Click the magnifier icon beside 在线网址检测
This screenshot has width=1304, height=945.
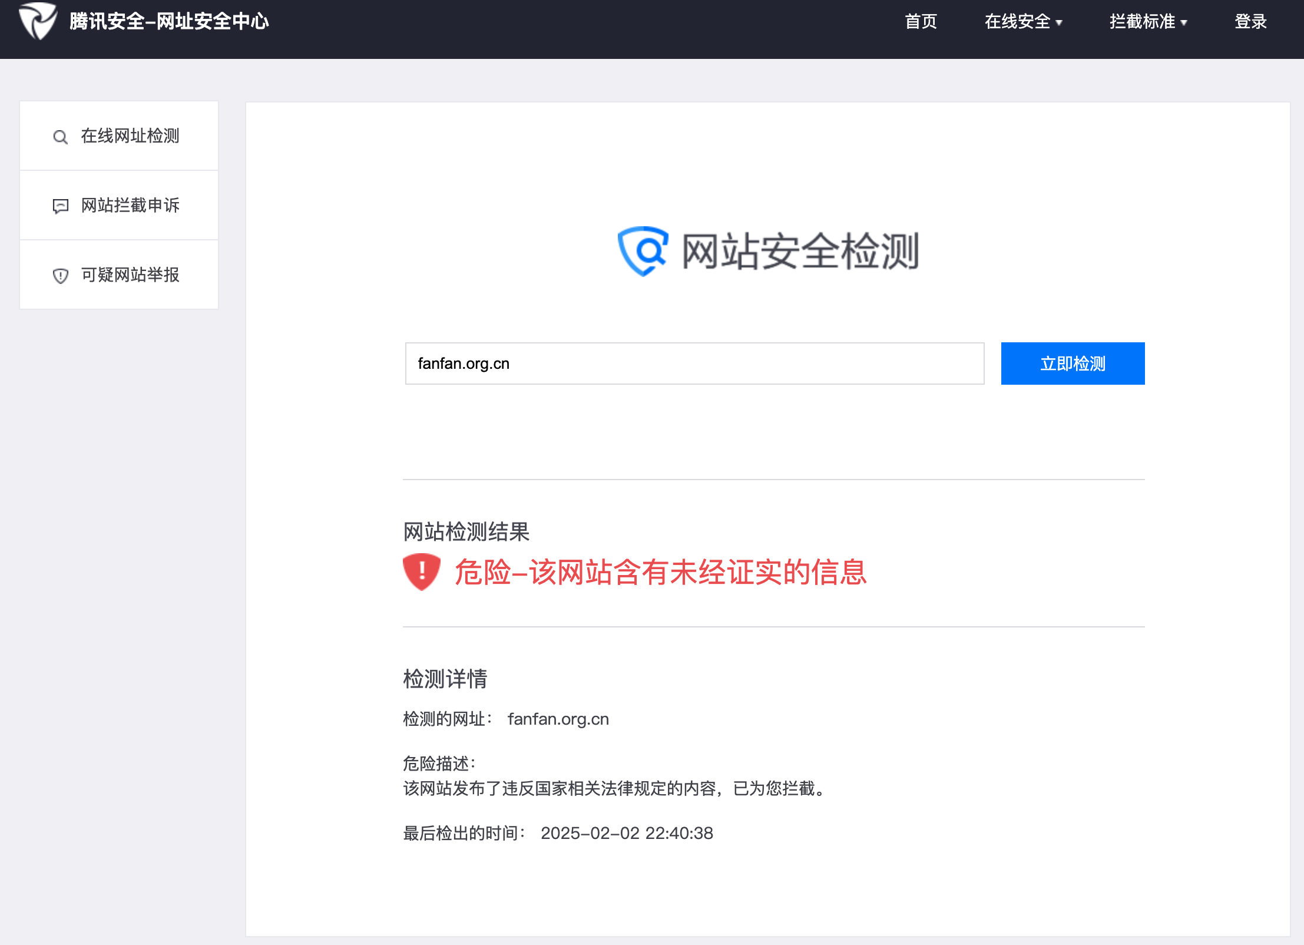coord(60,137)
